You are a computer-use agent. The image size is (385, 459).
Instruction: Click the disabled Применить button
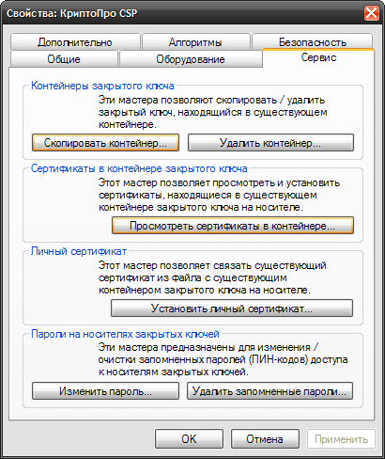[341, 439]
